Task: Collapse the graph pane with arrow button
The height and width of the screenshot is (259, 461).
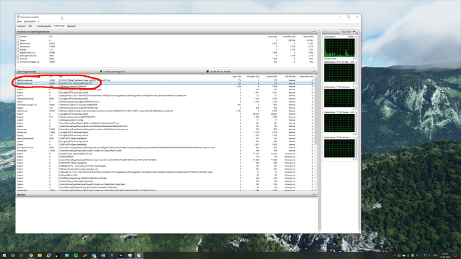Action: (325, 32)
